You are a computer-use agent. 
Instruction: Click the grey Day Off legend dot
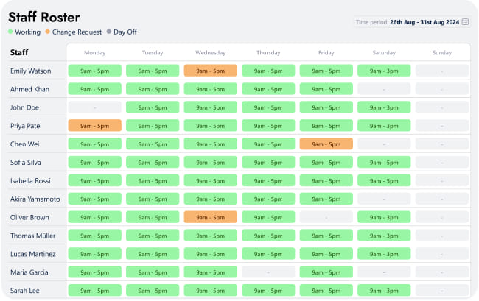click(109, 32)
